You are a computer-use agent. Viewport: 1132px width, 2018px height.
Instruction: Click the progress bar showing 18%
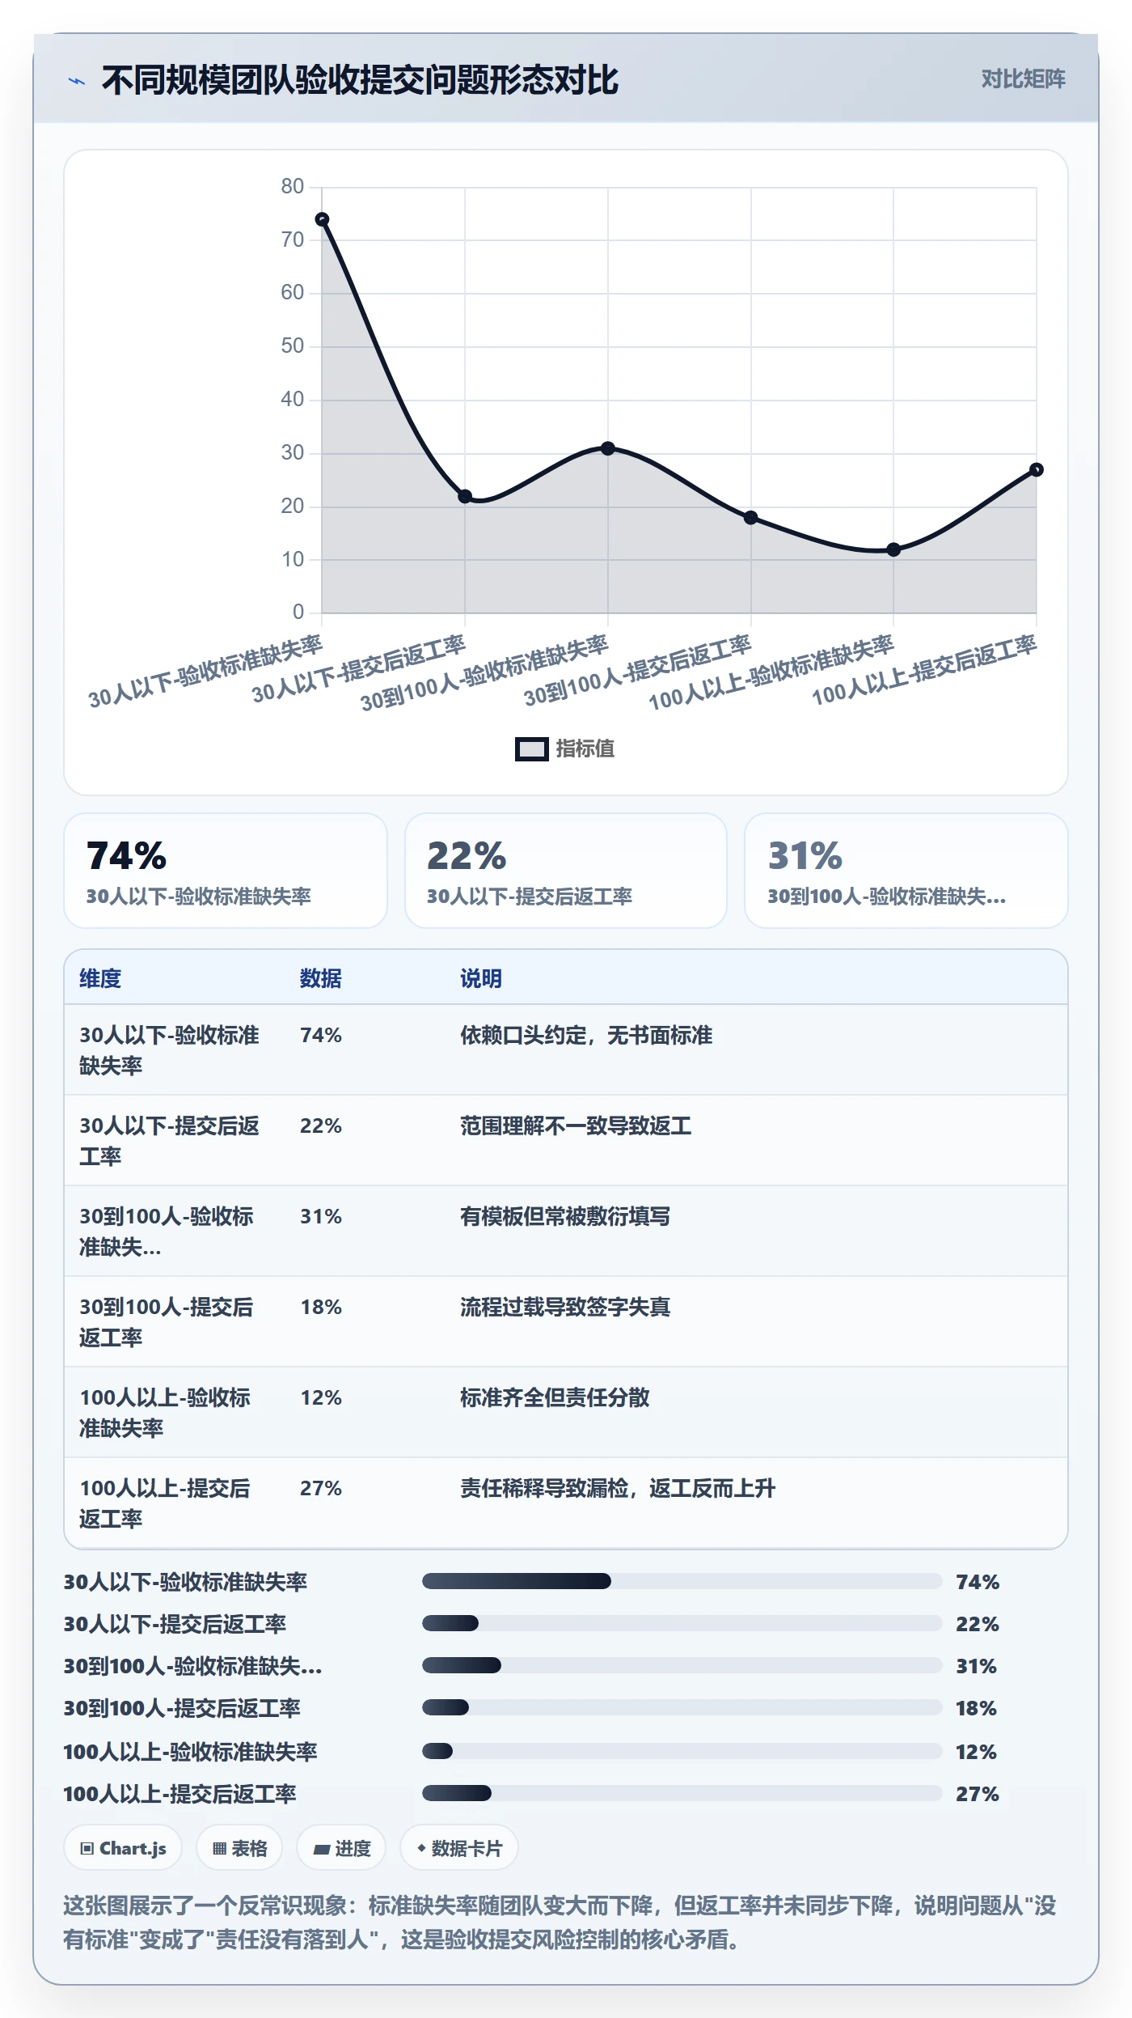coord(682,1707)
